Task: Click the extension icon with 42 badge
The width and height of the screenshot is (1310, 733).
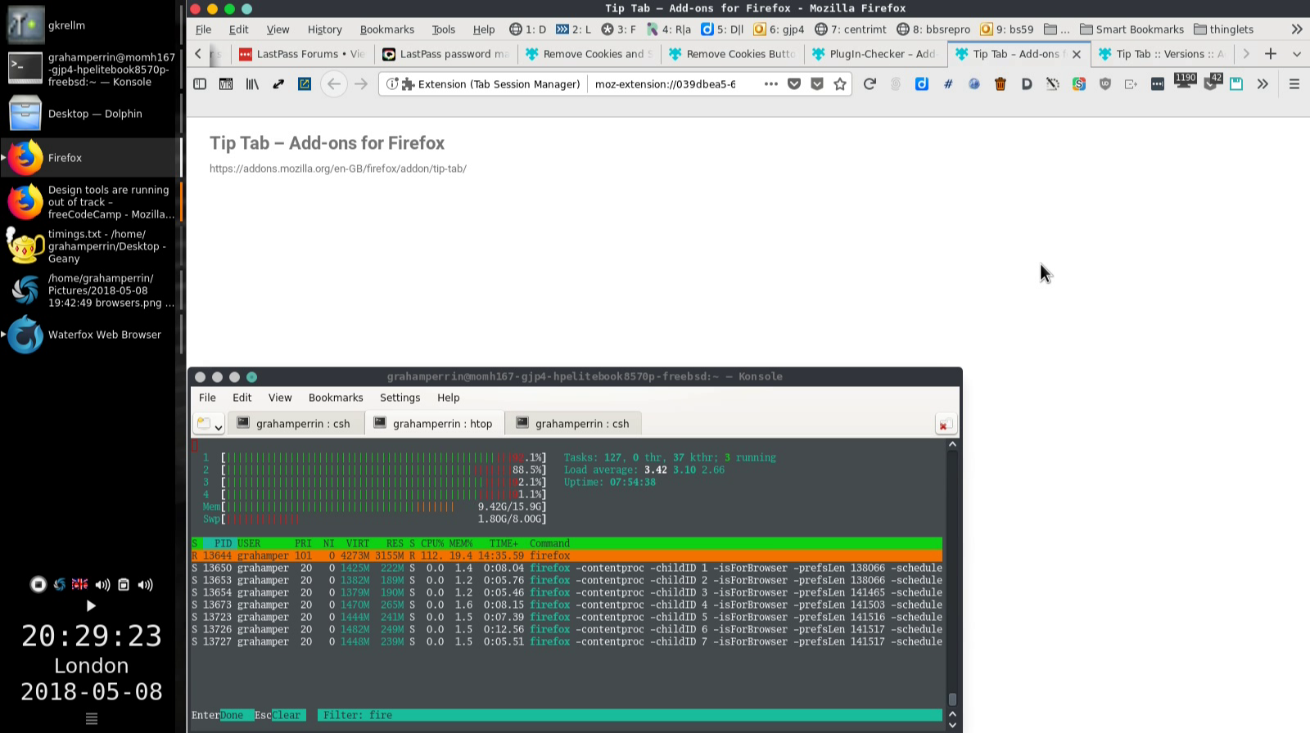Action: tap(1212, 82)
